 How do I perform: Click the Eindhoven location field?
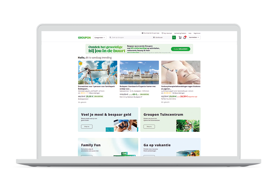(162, 37)
